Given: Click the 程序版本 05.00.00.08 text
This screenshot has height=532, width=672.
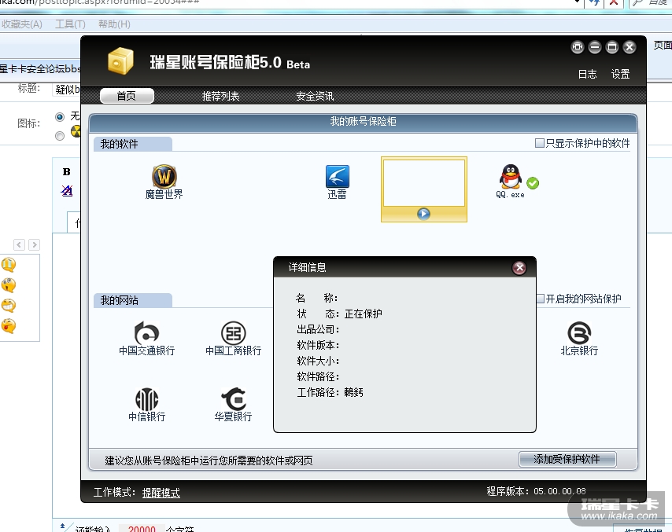Looking at the screenshot, I should (536, 491).
